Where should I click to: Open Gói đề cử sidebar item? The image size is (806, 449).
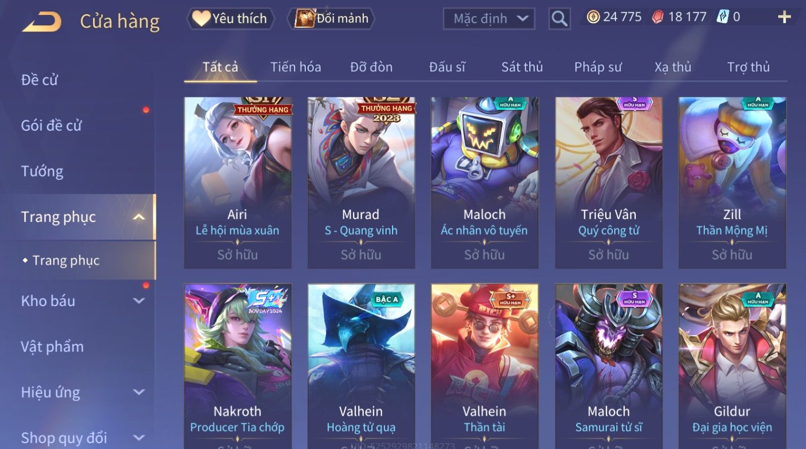point(51,125)
